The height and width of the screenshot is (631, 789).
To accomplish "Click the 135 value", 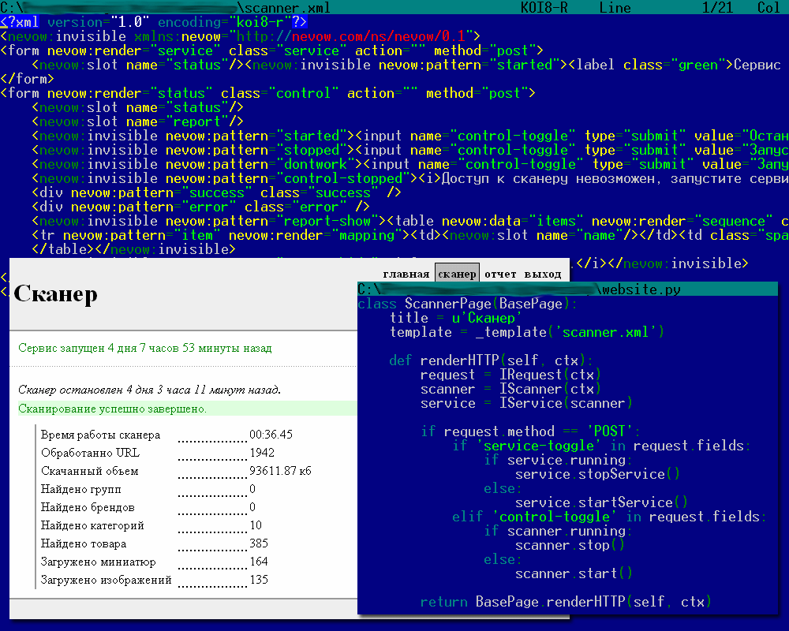I will click(x=259, y=580).
